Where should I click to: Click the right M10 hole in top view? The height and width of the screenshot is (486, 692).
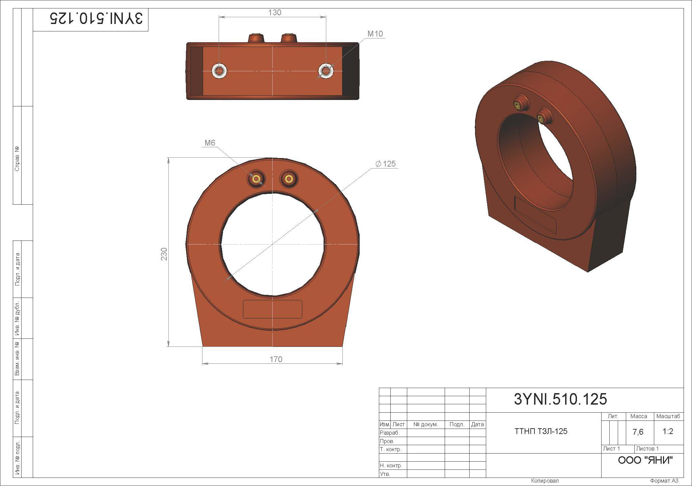pos(326,71)
